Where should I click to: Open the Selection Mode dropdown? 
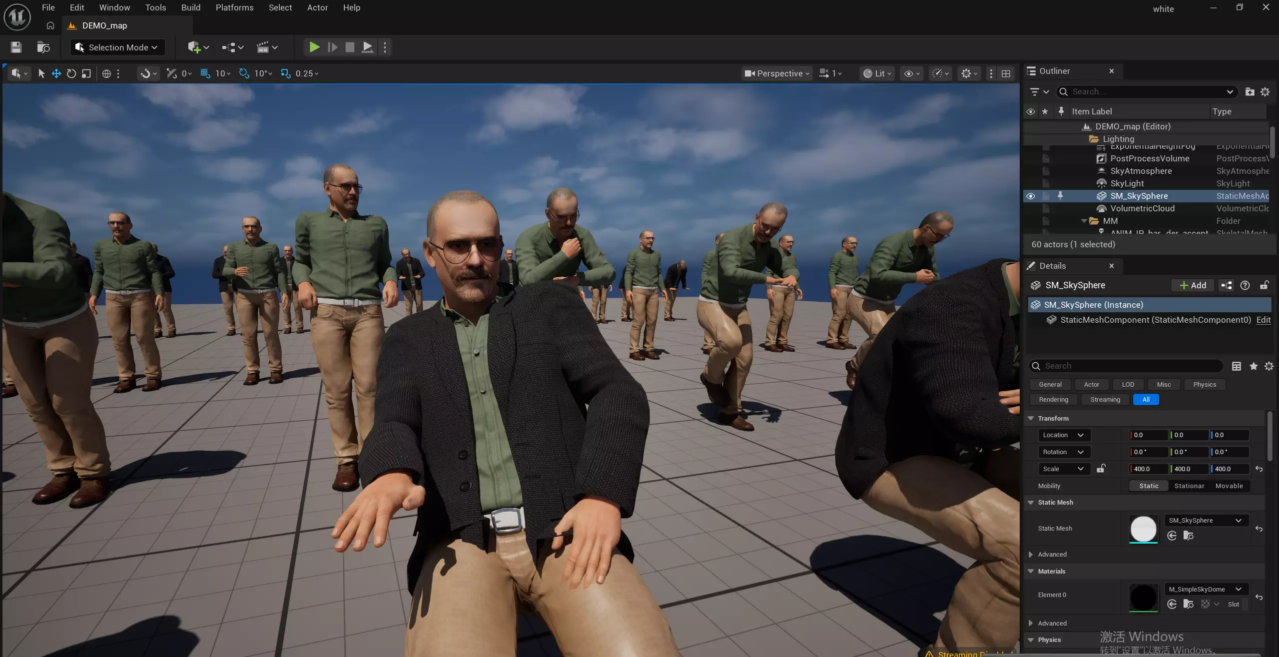click(x=117, y=47)
